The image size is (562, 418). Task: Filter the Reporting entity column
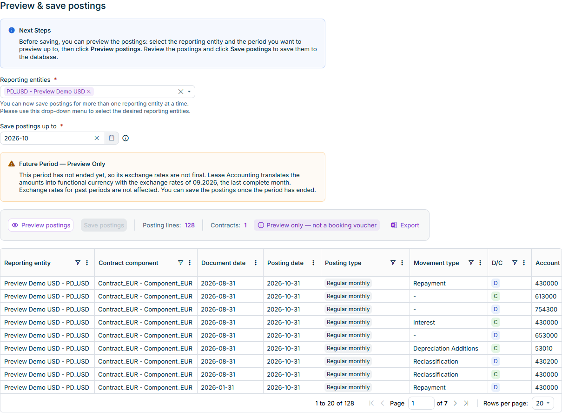tap(78, 263)
